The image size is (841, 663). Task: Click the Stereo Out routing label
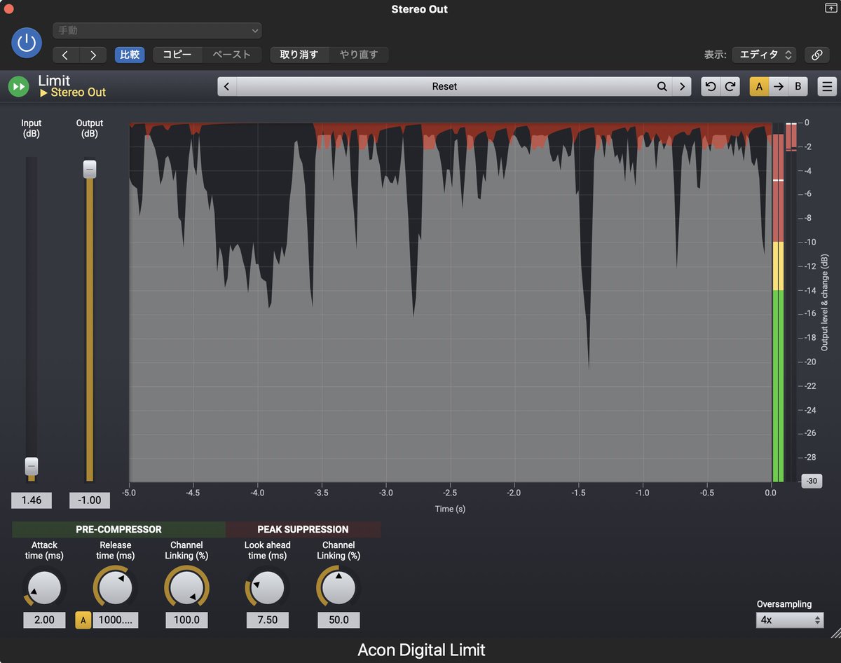click(73, 93)
